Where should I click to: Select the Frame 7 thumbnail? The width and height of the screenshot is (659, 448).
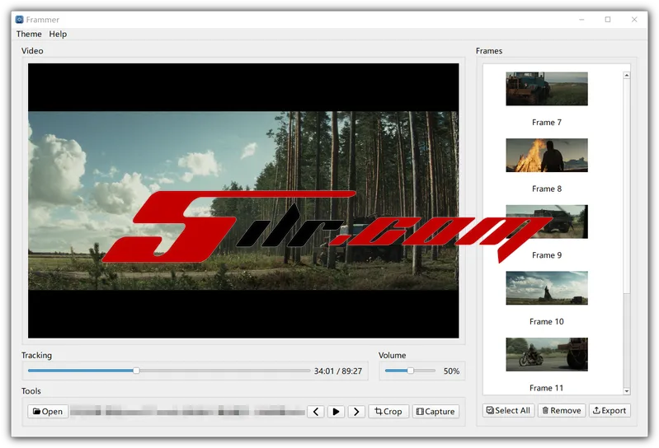point(546,89)
